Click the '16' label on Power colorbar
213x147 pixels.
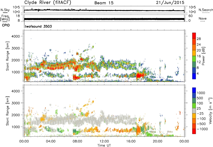pos(199,56)
